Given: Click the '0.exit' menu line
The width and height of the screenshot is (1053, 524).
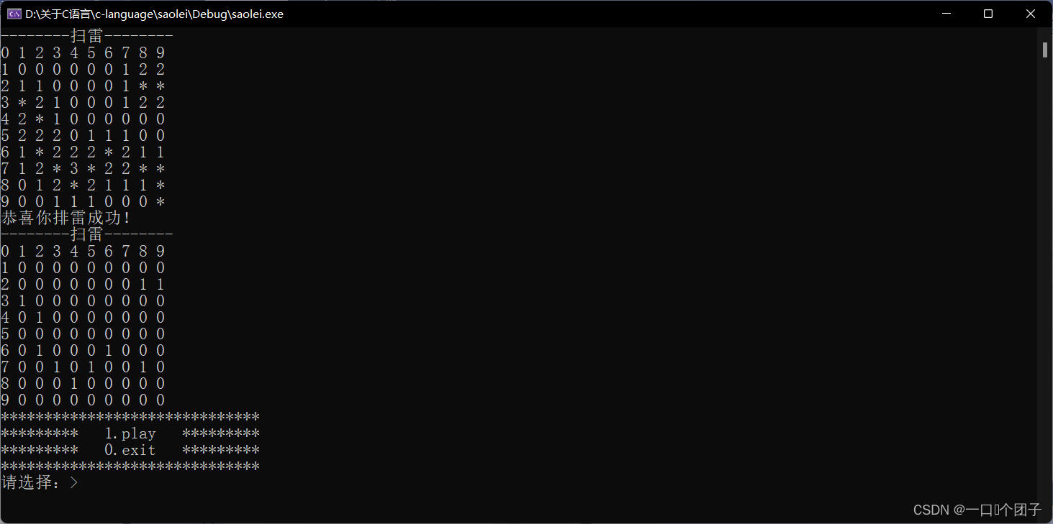Looking at the screenshot, I should pos(130,450).
